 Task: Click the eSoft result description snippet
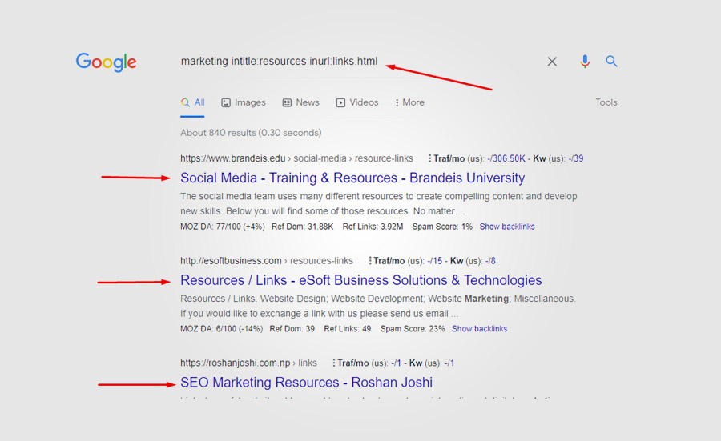[378, 306]
